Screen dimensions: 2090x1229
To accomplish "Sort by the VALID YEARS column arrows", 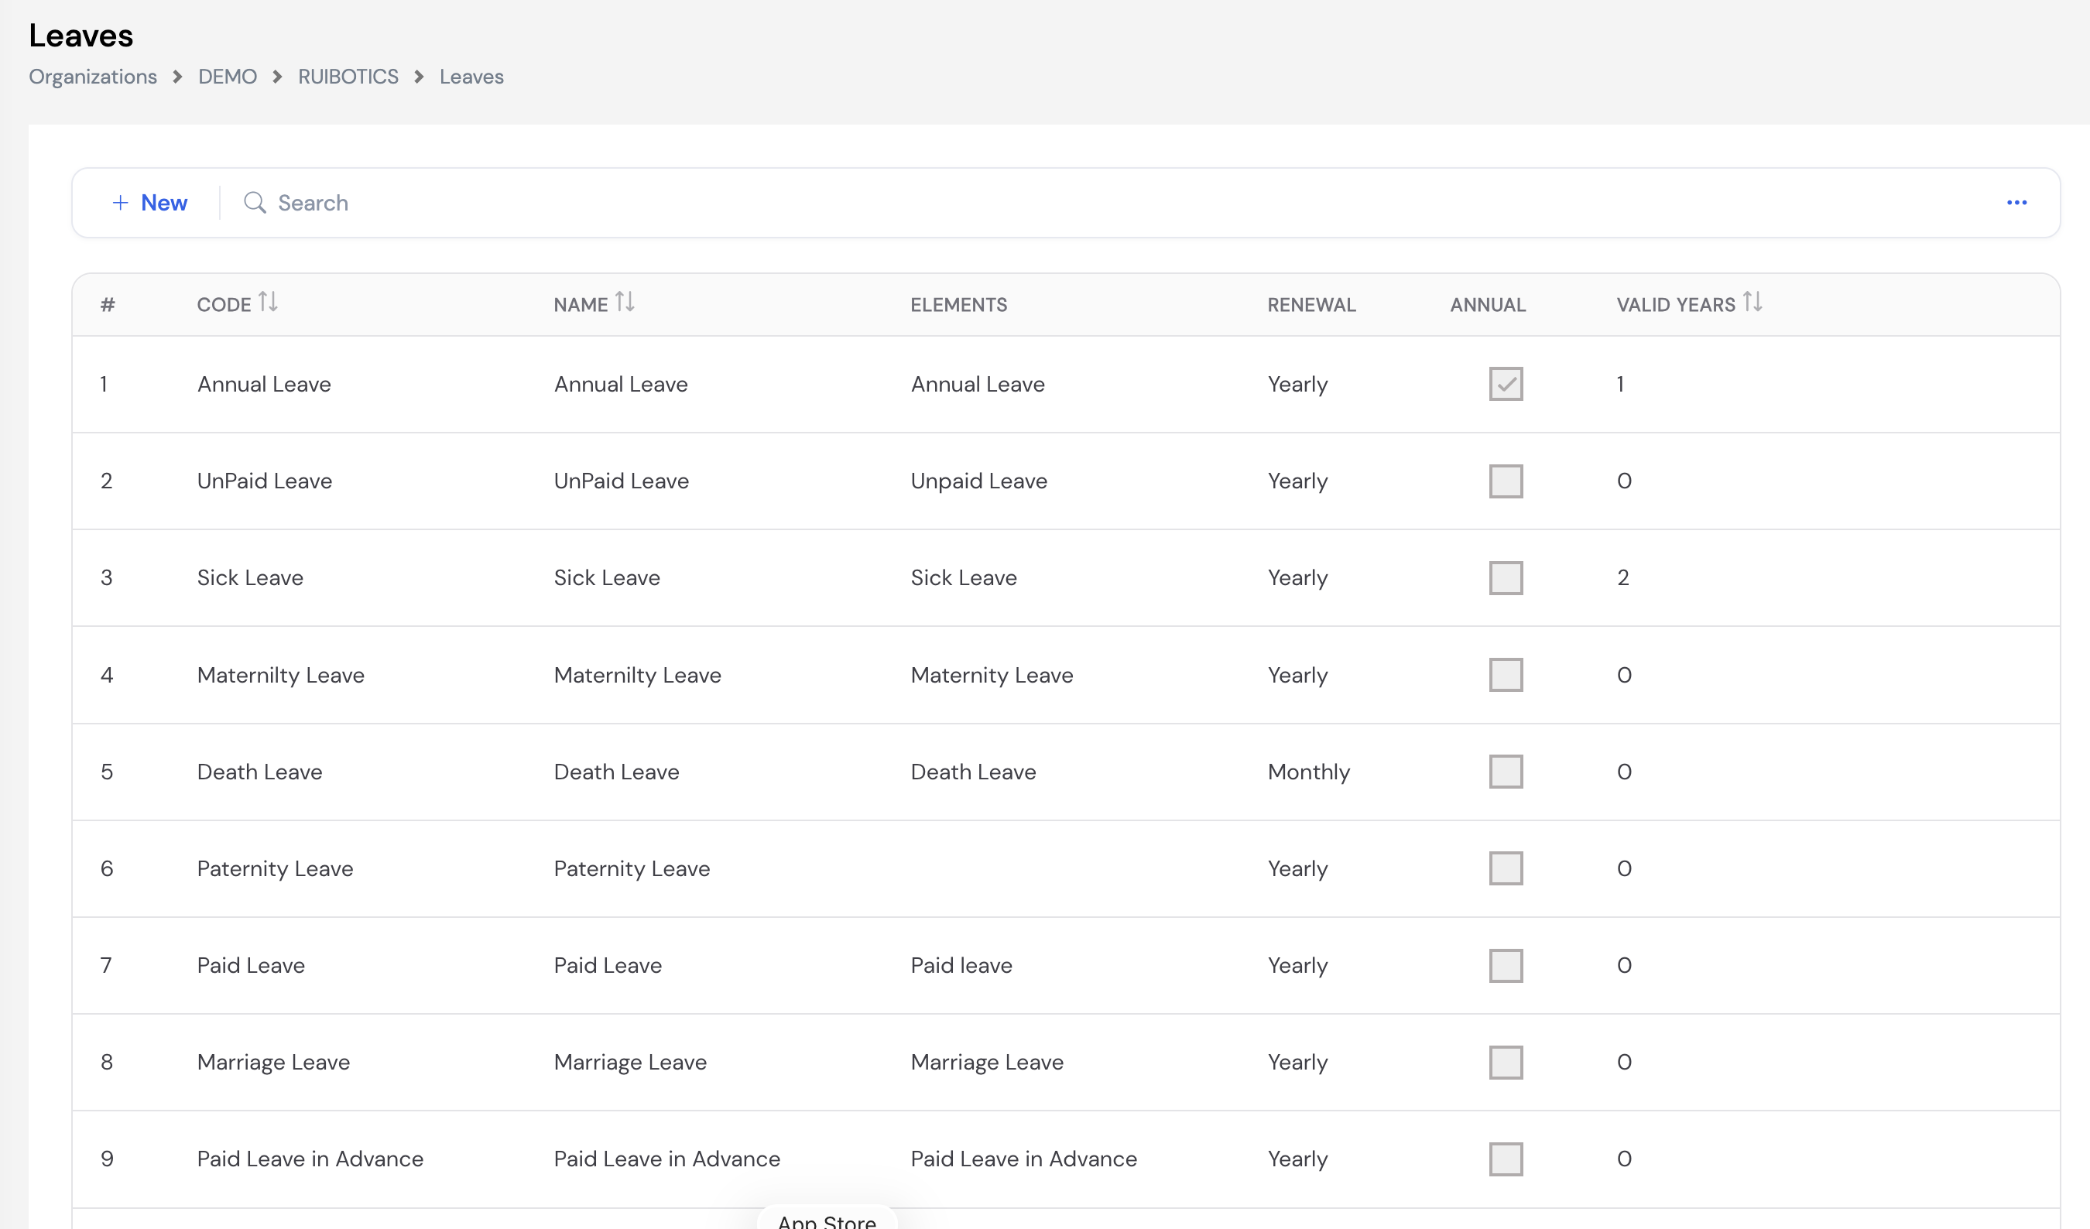I will [x=1753, y=302].
